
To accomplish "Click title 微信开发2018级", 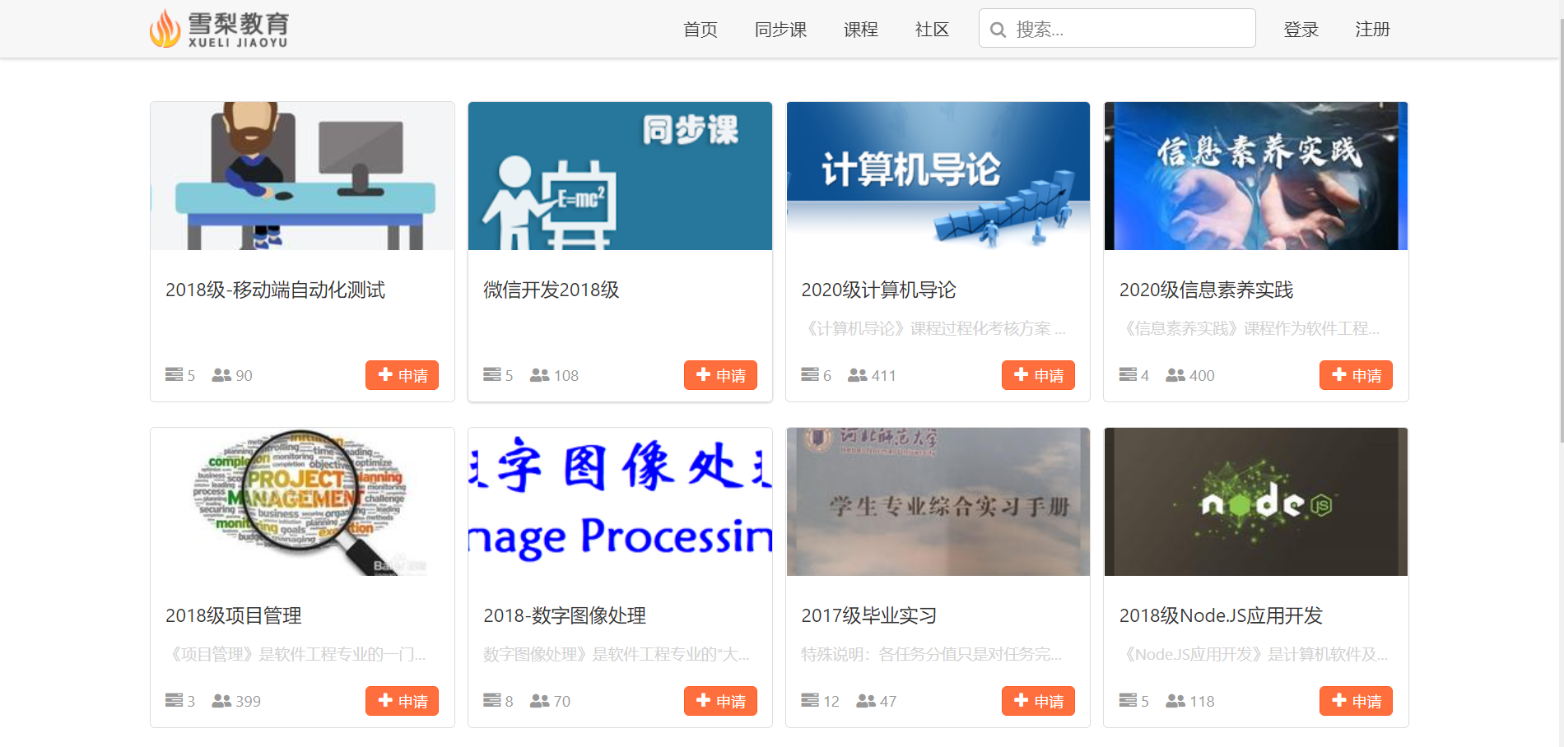I will click(551, 290).
